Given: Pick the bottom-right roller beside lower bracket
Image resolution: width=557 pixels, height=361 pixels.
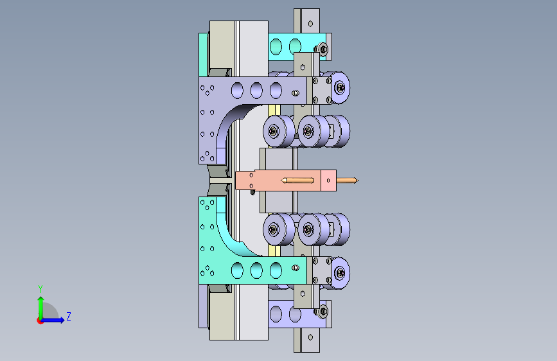Looking at the screenshot, I should (340, 273).
